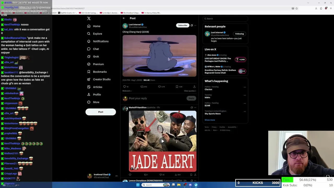Click the X logo at top of sidebar
Image resolution: width=334 pixels, height=188 pixels.
click(x=89, y=19)
